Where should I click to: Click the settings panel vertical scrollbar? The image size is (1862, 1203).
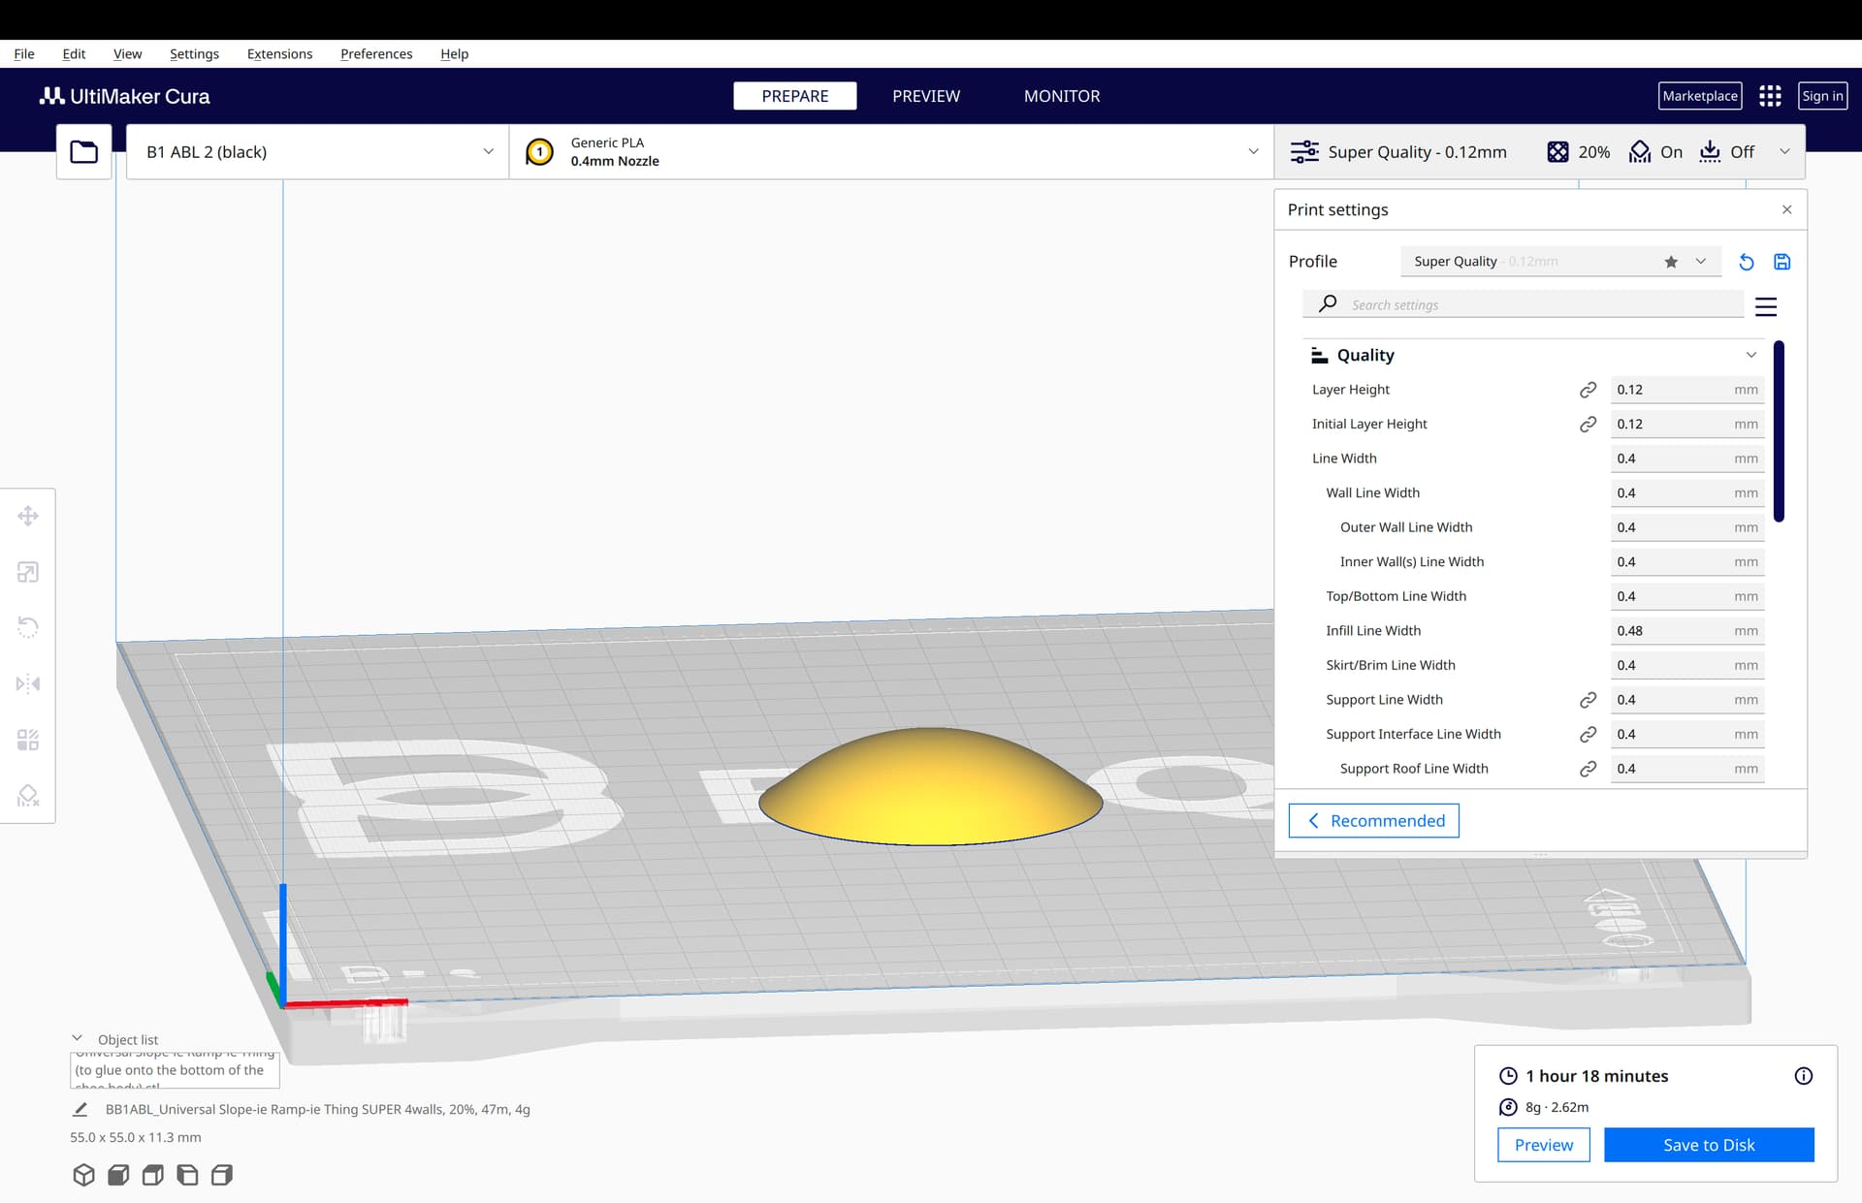[x=1779, y=431]
